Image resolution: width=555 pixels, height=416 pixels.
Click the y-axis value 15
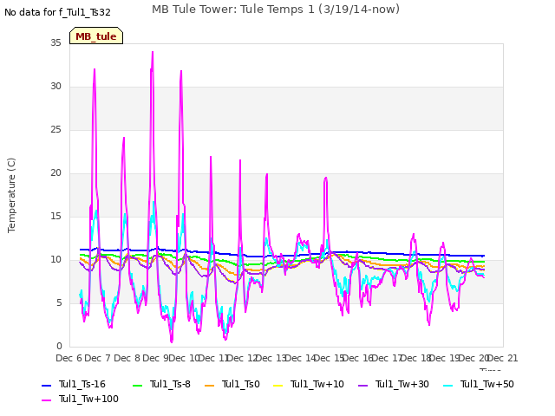(55, 216)
